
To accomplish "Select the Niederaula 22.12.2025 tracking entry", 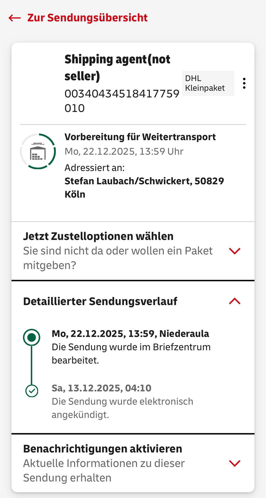I will point(131,347).
